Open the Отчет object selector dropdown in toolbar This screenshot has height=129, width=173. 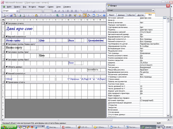pyautogui.click(x=17, y=11)
